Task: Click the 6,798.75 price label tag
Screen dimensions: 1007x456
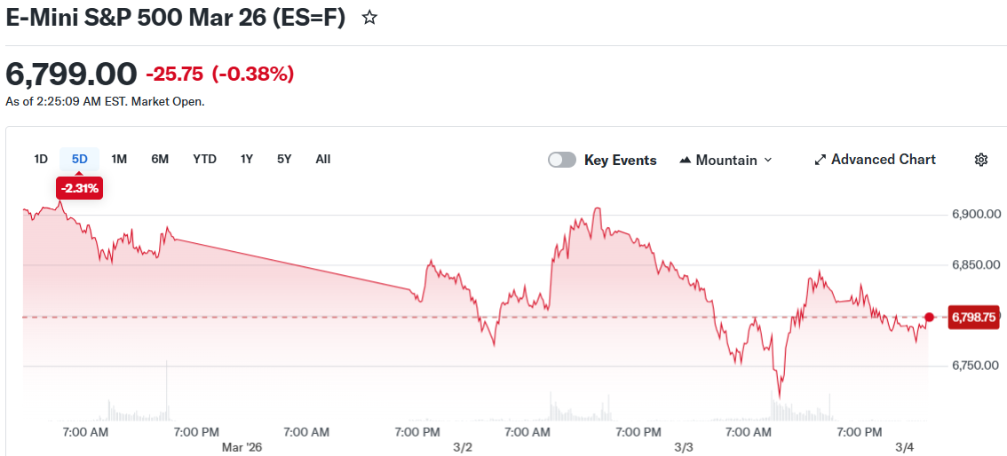Action: click(x=974, y=317)
